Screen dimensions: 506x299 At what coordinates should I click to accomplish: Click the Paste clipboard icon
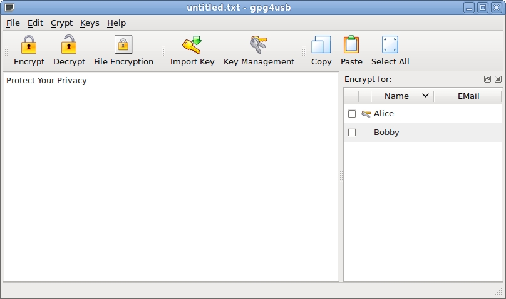[x=351, y=44]
